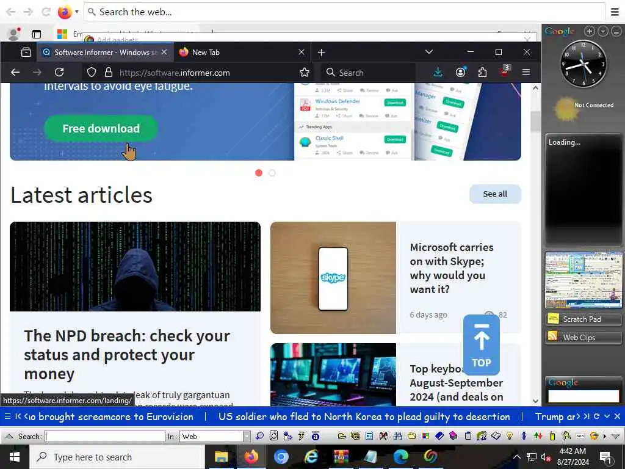Minimize the Google sidebar with minus icon
This screenshot has width=625, height=469.
pyautogui.click(x=616, y=31)
